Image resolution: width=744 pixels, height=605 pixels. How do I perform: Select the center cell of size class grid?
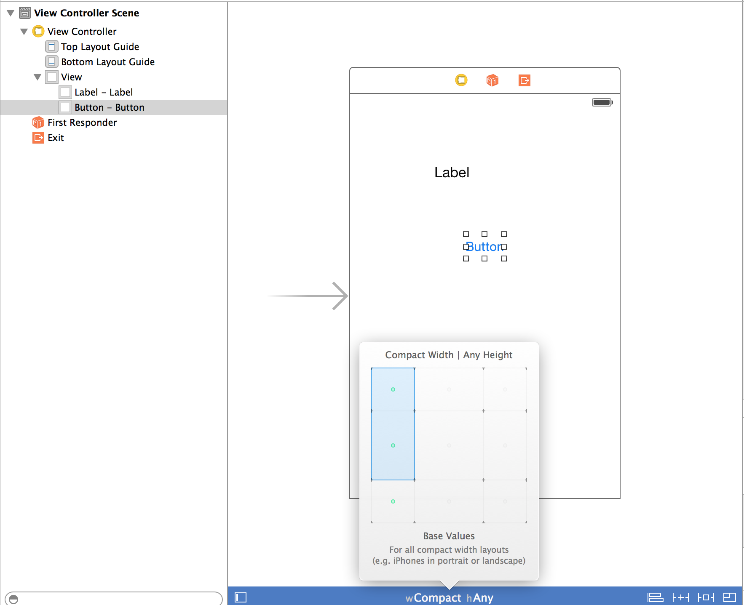coord(449,445)
